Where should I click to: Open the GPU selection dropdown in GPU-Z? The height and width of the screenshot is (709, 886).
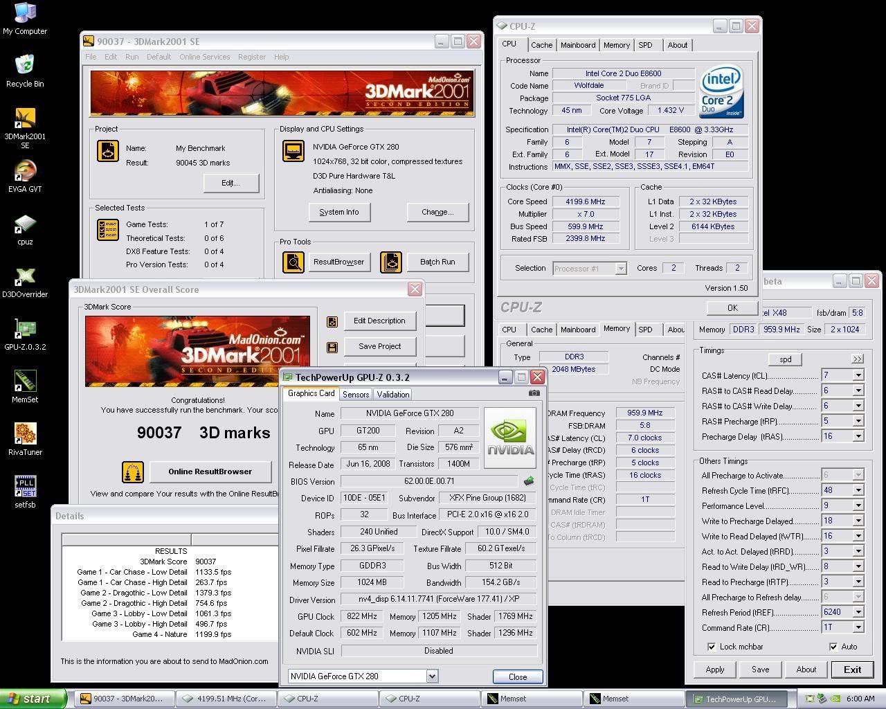432,676
